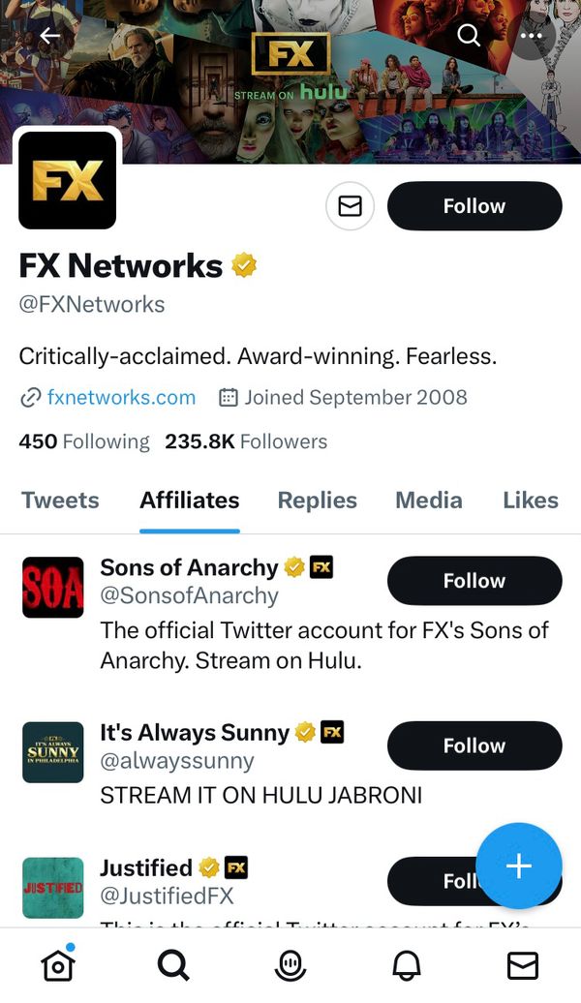581x1003 pixels.
Task: Open the fxnetworks.com website link
Action: (x=121, y=397)
